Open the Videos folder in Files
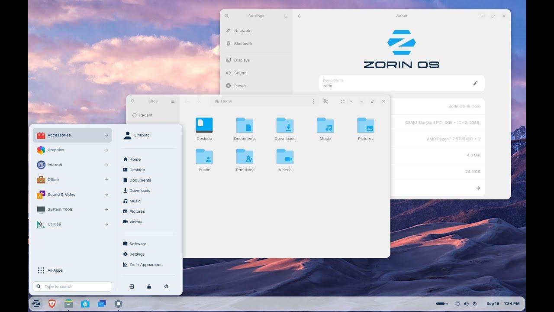 click(285, 160)
